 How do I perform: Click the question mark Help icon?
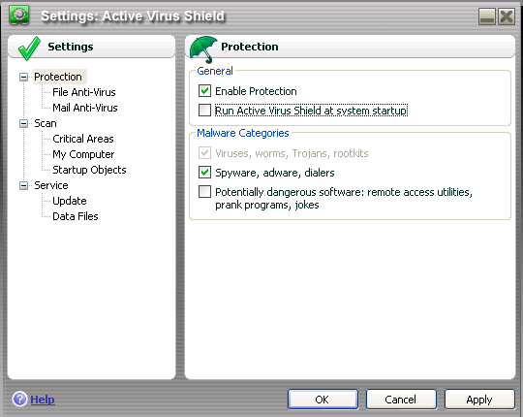(19, 399)
